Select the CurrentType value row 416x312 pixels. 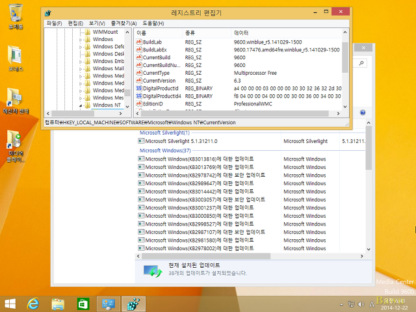[x=238, y=73]
